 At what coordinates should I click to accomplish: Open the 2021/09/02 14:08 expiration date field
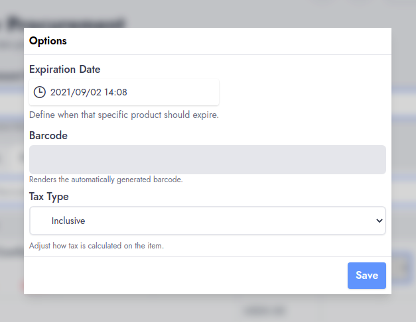124,92
